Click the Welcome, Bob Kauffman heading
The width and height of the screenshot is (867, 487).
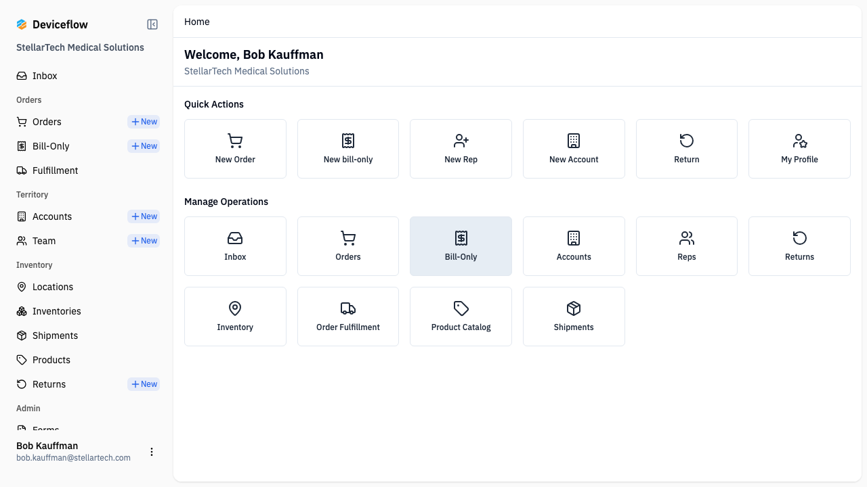tap(254, 55)
